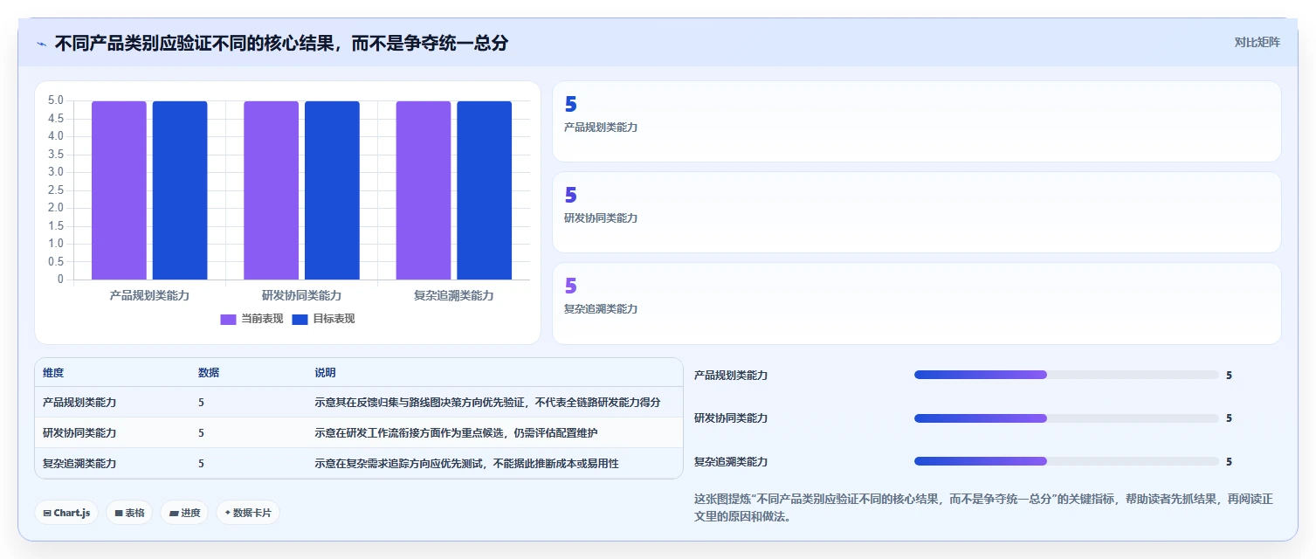Click the 复杂追溯类能力 x-axis label
Screen dimensions: 1316x559
pyautogui.click(x=454, y=296)
